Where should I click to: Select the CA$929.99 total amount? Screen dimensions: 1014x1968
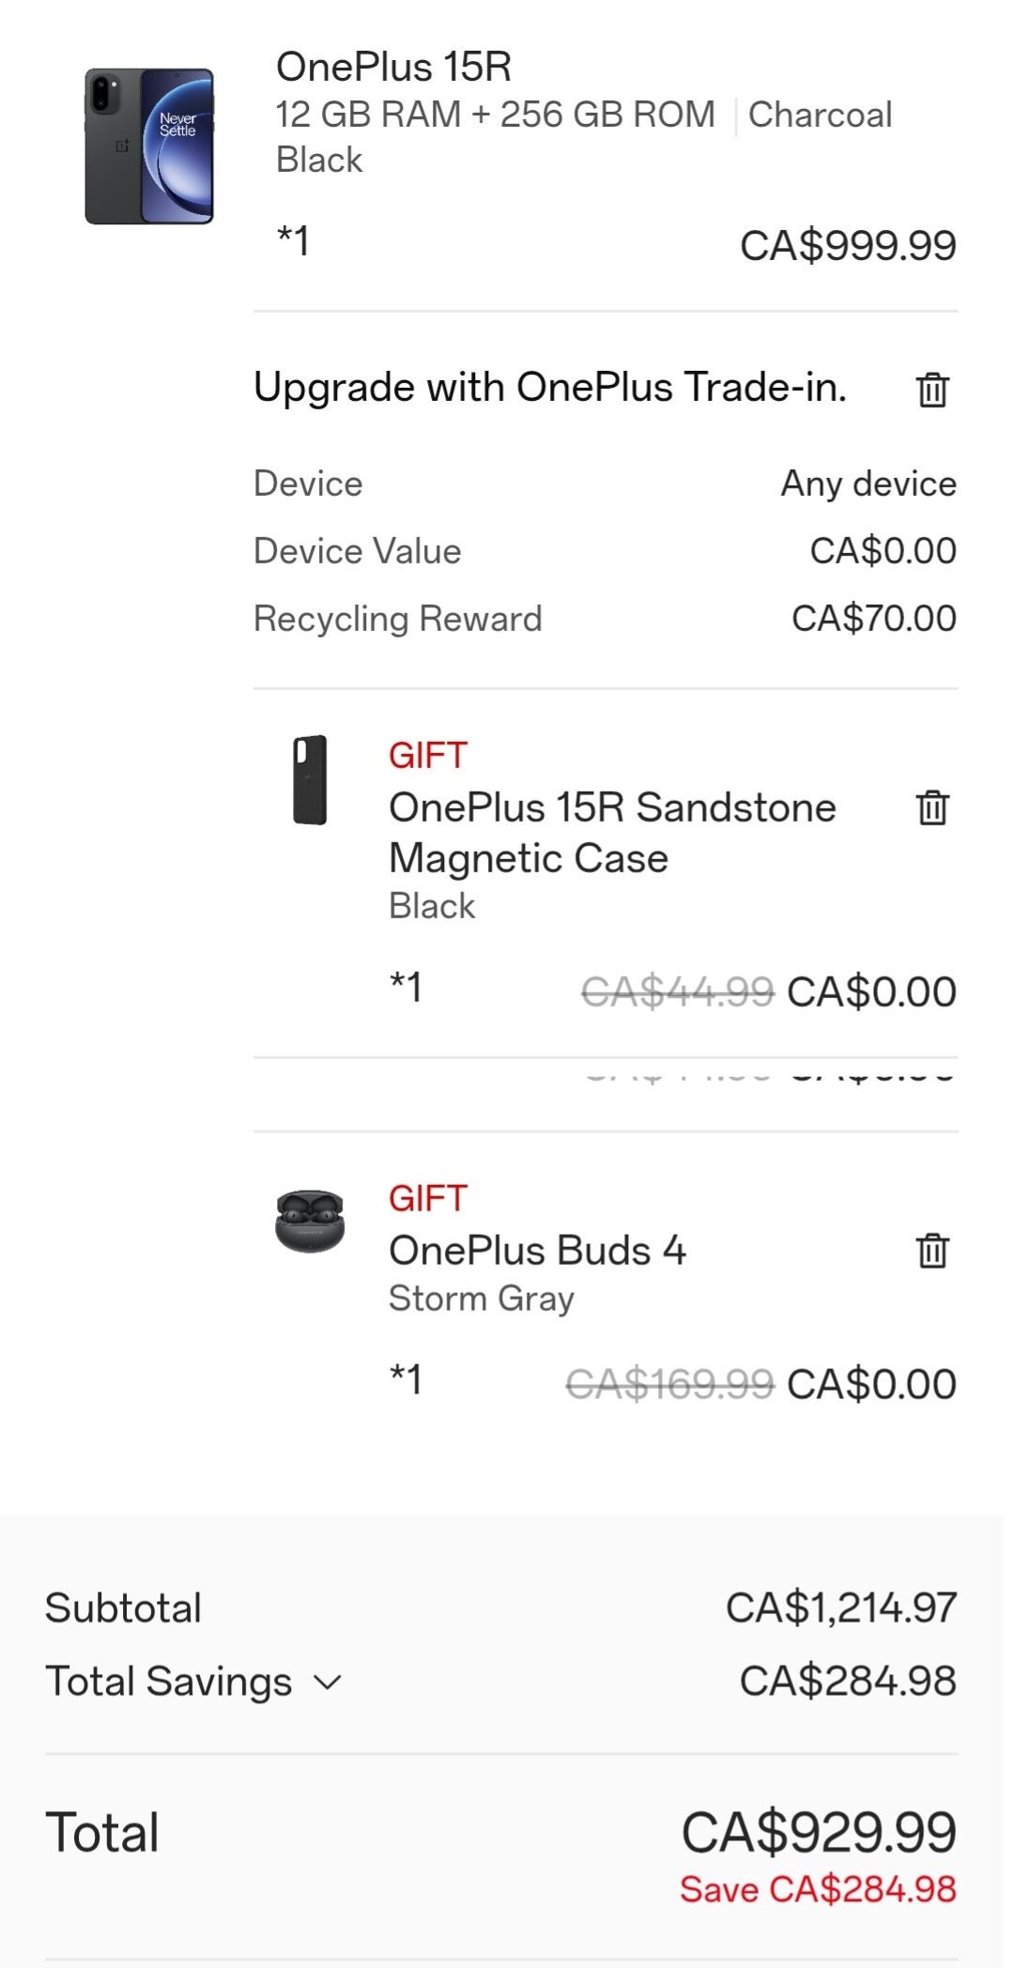click(819, 1832)
